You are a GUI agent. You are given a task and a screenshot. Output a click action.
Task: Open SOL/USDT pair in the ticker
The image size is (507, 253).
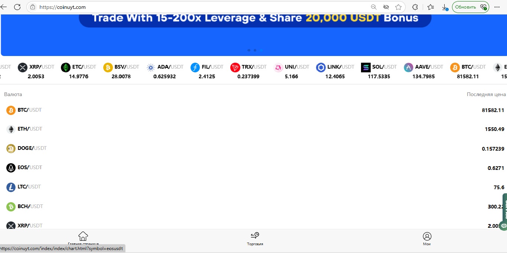click(384, 67)
